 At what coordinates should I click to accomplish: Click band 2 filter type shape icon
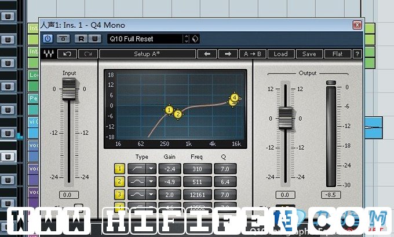[x=137, y=182]
